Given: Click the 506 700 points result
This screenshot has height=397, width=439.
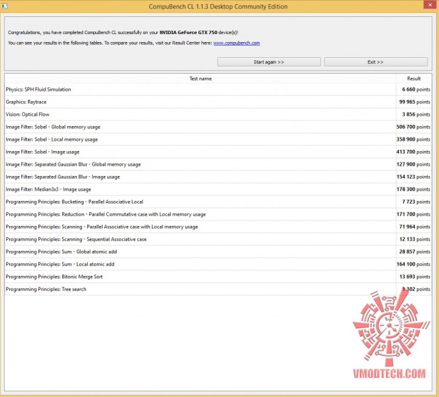Looking at the screenshot, I should coord(413,127).
